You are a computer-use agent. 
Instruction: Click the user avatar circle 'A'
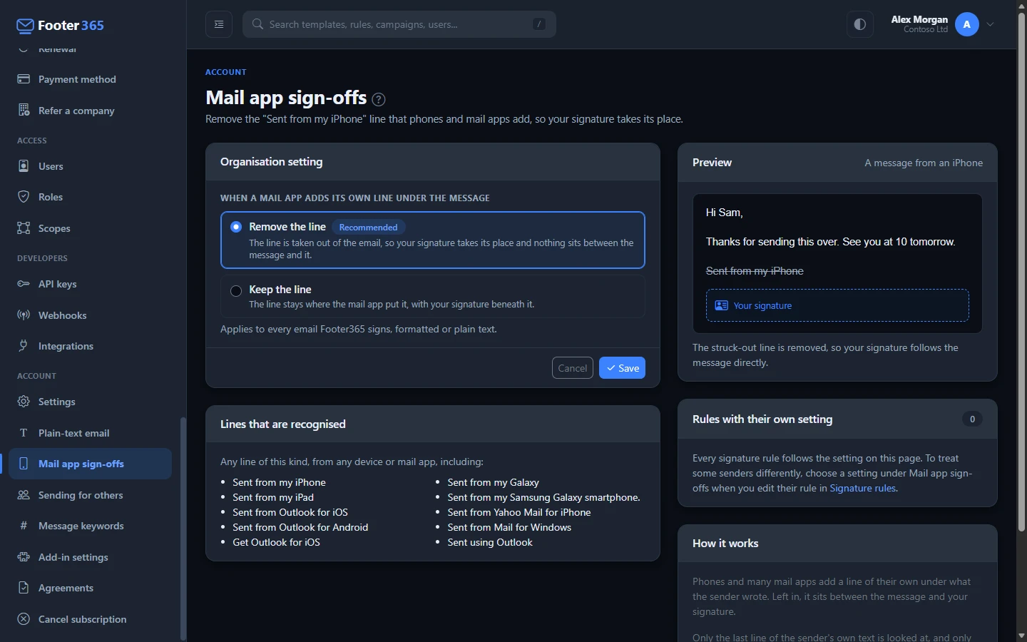coord(967,24)
